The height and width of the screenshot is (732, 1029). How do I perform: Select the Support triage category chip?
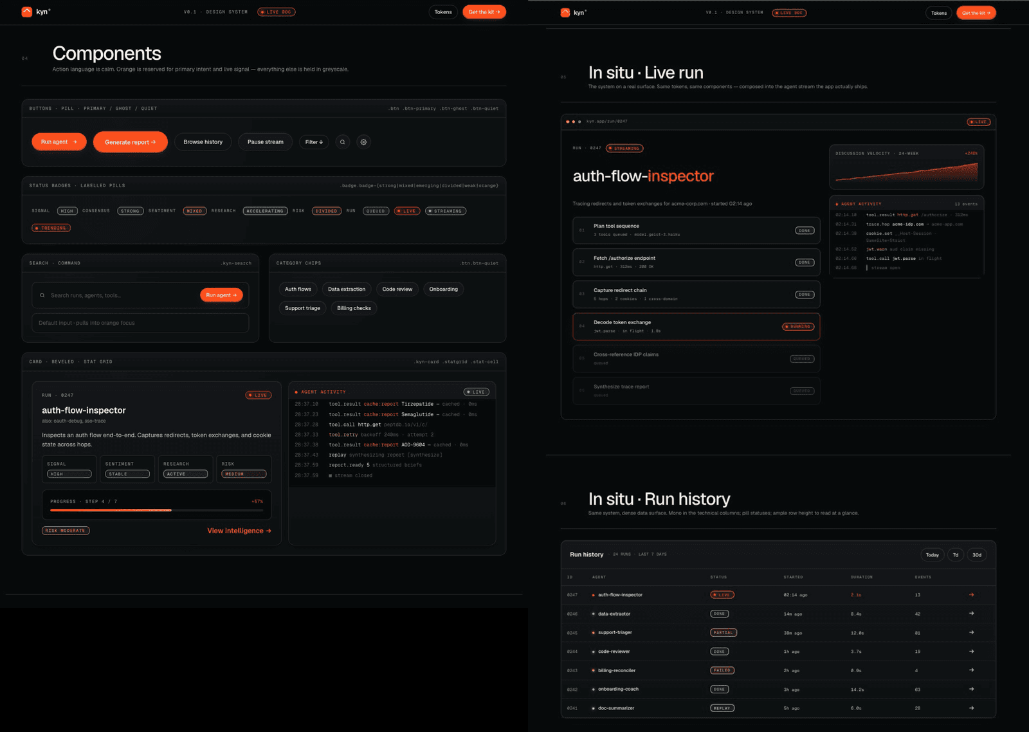click(303, 308)
